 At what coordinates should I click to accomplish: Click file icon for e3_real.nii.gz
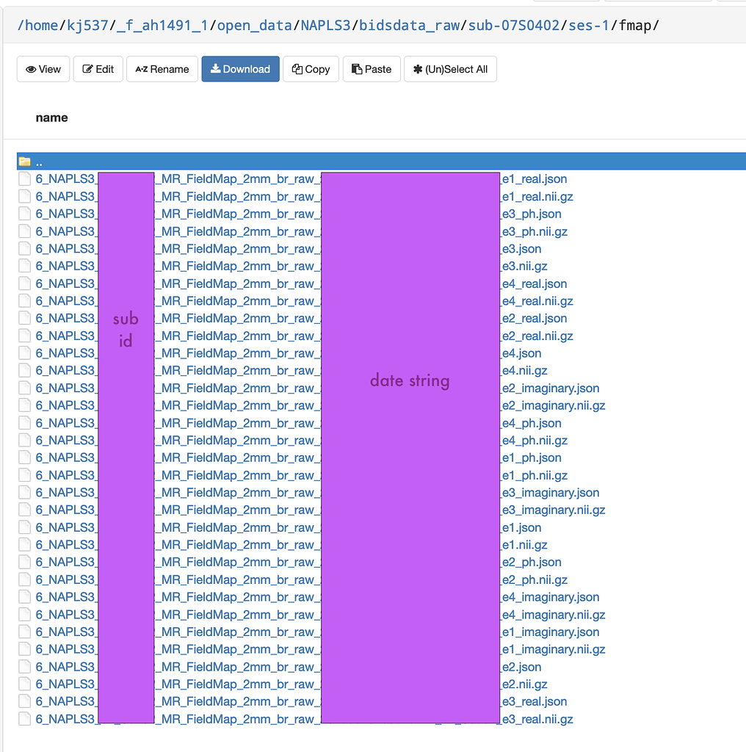(x=25, y=720)
